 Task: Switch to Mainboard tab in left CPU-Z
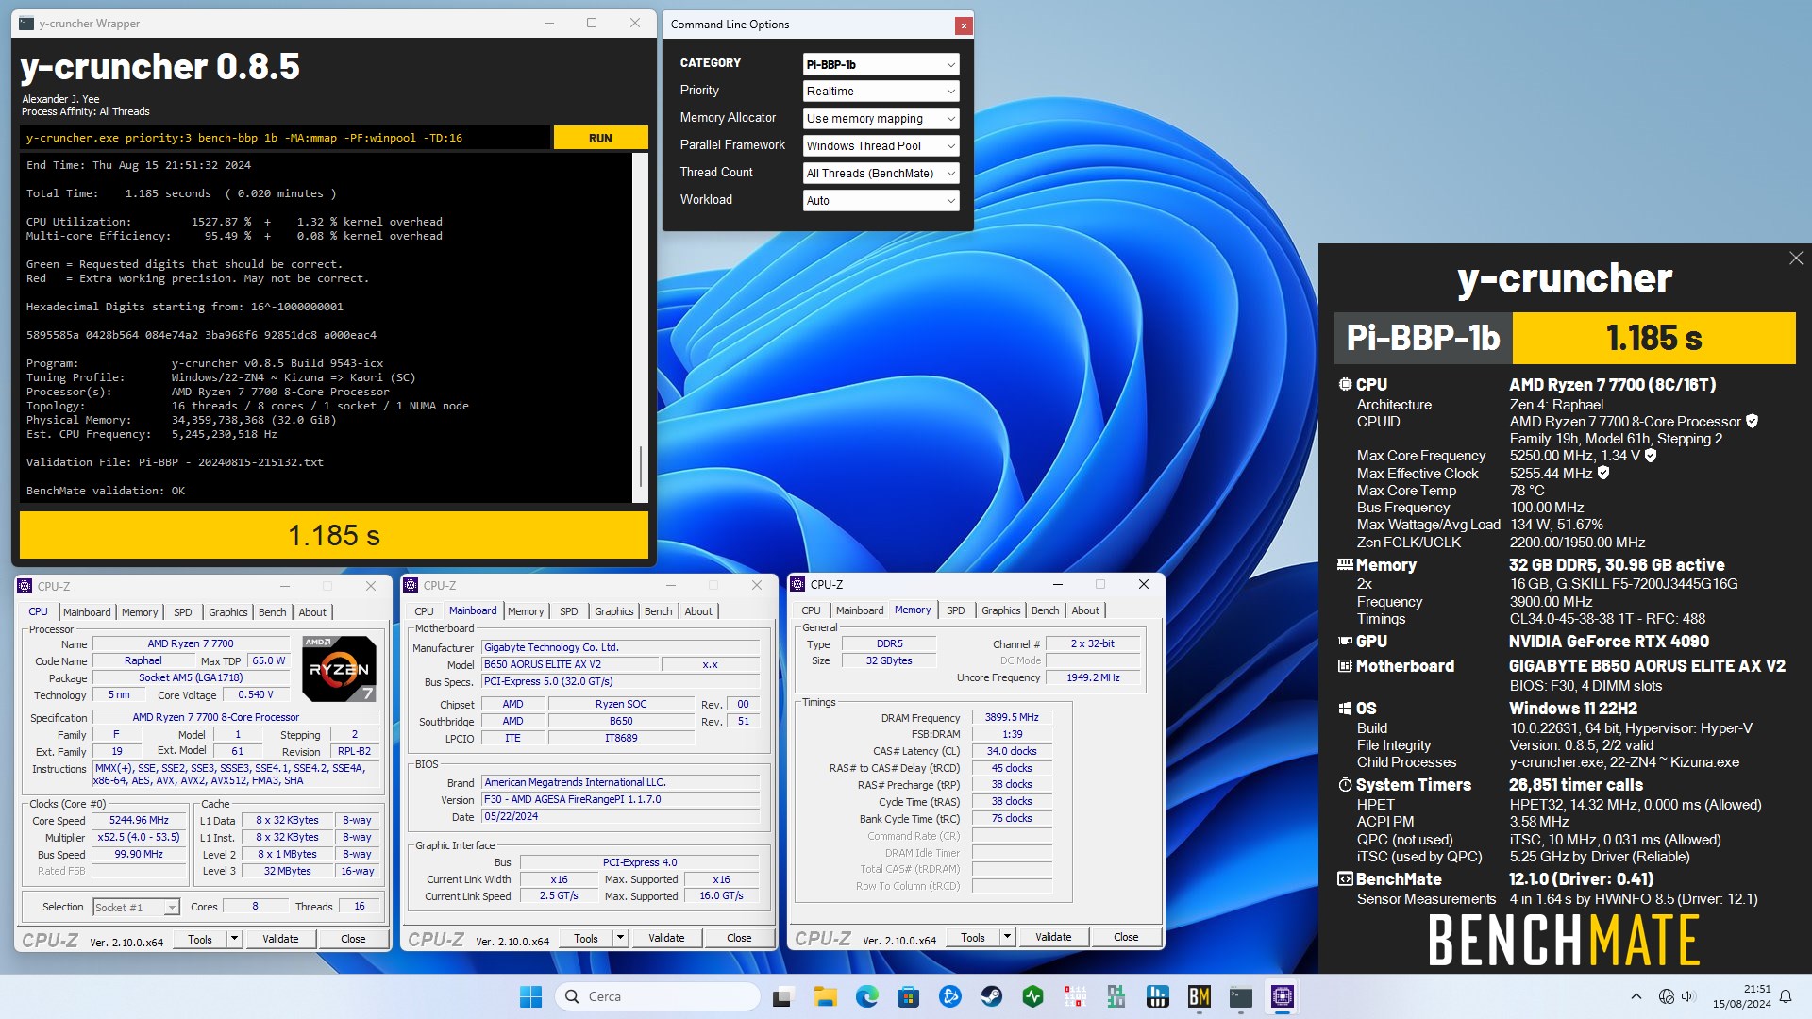pos(87,611)
